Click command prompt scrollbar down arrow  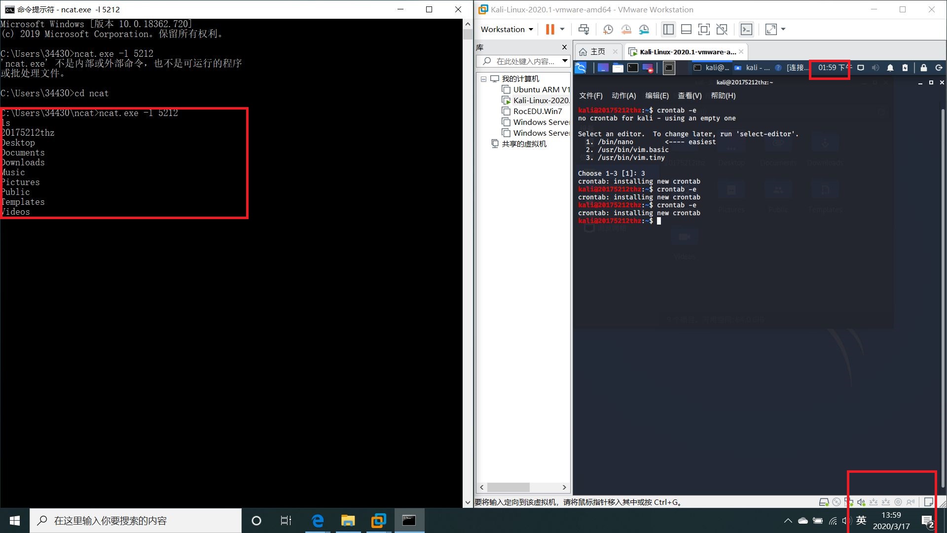pos(468,502)
